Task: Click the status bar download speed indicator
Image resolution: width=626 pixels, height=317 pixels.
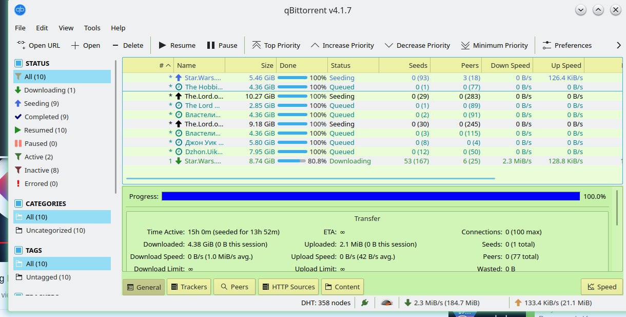Action: coord(442,303)
